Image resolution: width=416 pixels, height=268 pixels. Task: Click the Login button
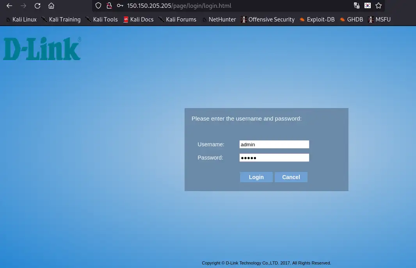pyautogui.click(x=256, y=177)
